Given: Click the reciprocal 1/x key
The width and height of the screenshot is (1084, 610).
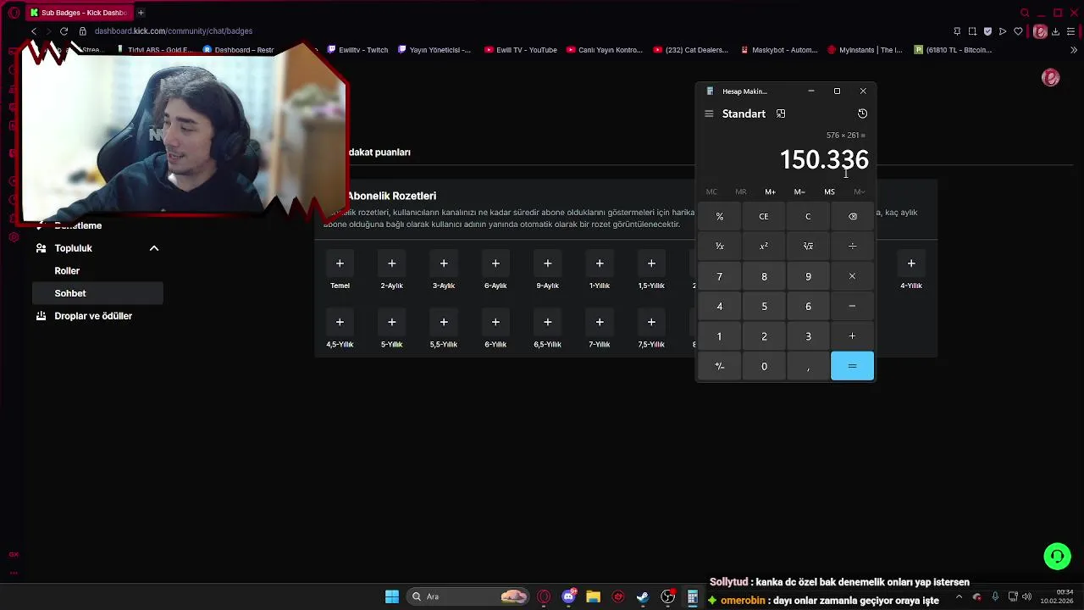Looking at the screenshot, I should [x=720, y=247].
